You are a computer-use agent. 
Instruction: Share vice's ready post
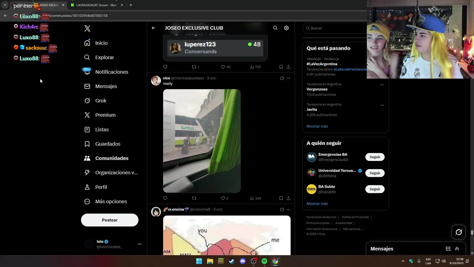click(288, 198)
